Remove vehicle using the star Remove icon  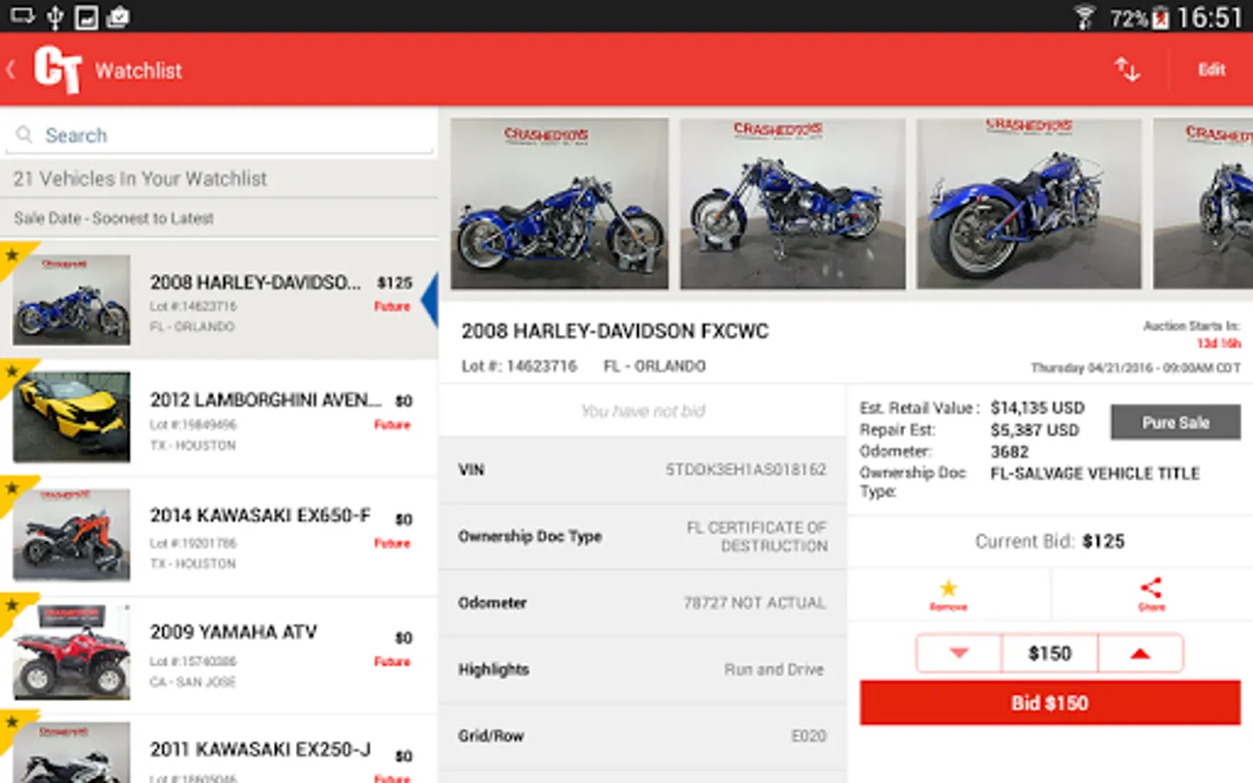point(948,595)
